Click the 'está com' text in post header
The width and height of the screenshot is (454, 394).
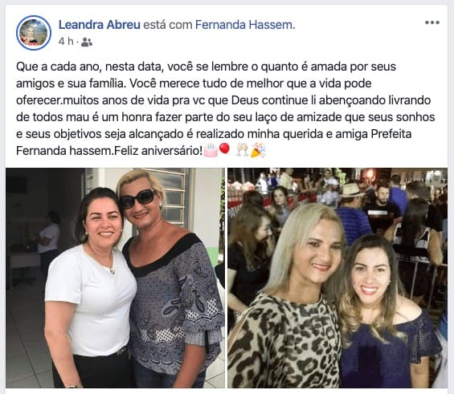click(168, 25)
